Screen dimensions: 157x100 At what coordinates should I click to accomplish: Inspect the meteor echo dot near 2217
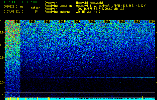[107, 79]
